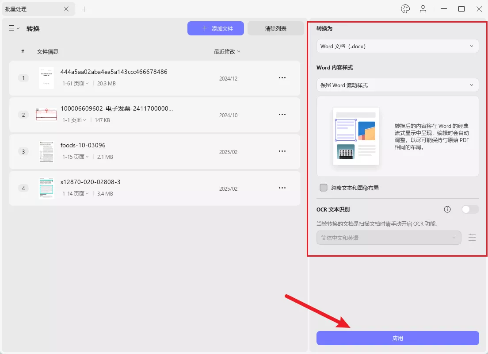This screenshot has height=354, width=488.
Task: Click the 添加文件 button
Action: [x=216, y=28]
